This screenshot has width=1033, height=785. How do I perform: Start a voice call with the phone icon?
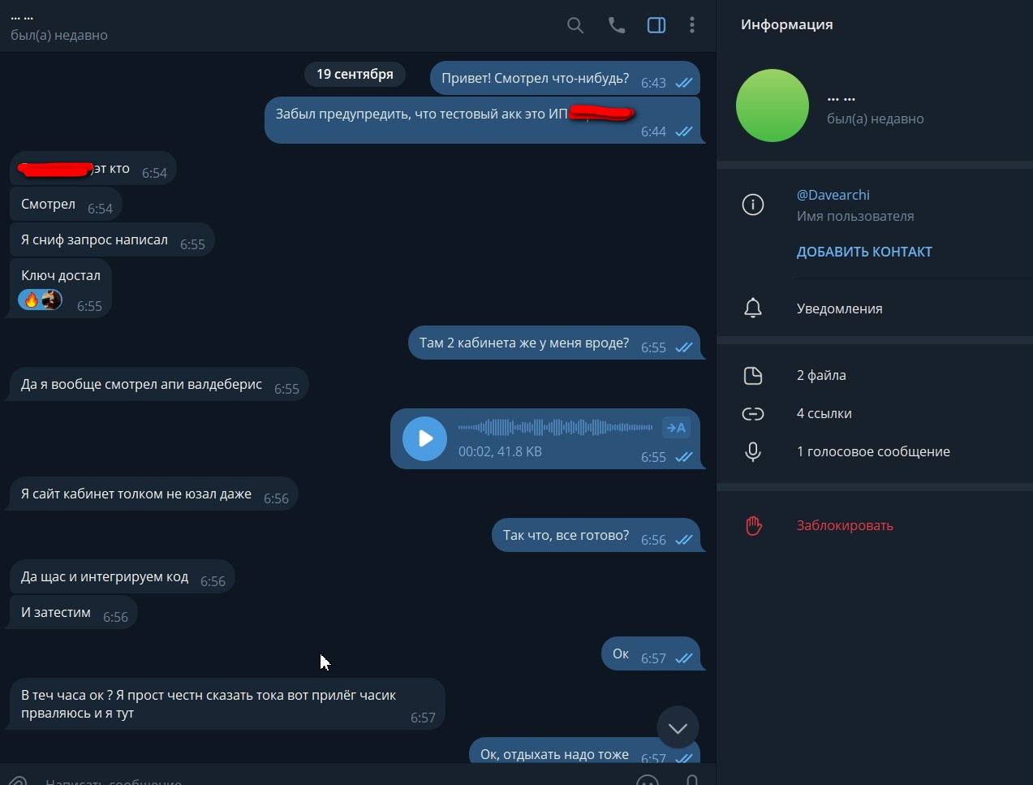617,25
